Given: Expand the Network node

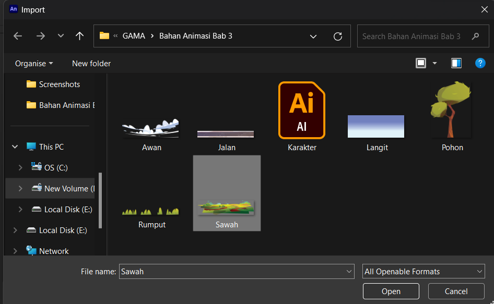Looking at the screenshot, I should click(x=15, y=251).
